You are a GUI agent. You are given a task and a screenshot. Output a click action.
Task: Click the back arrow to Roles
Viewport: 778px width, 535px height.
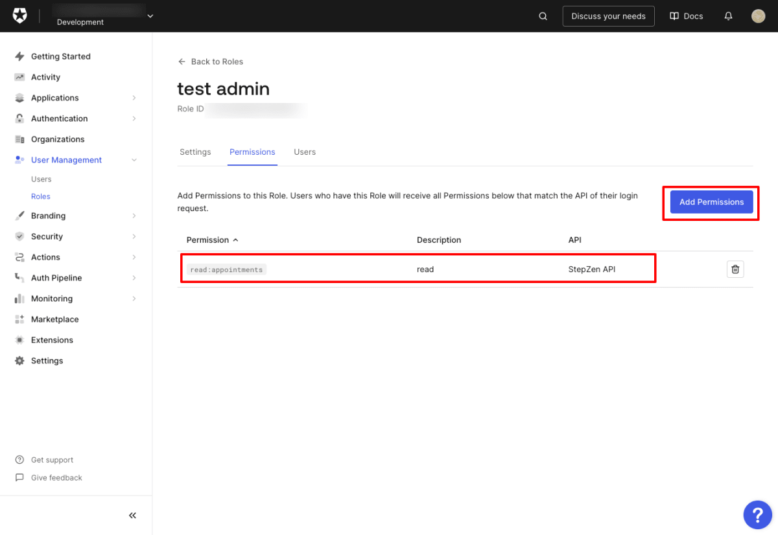(x=182, y=62)
